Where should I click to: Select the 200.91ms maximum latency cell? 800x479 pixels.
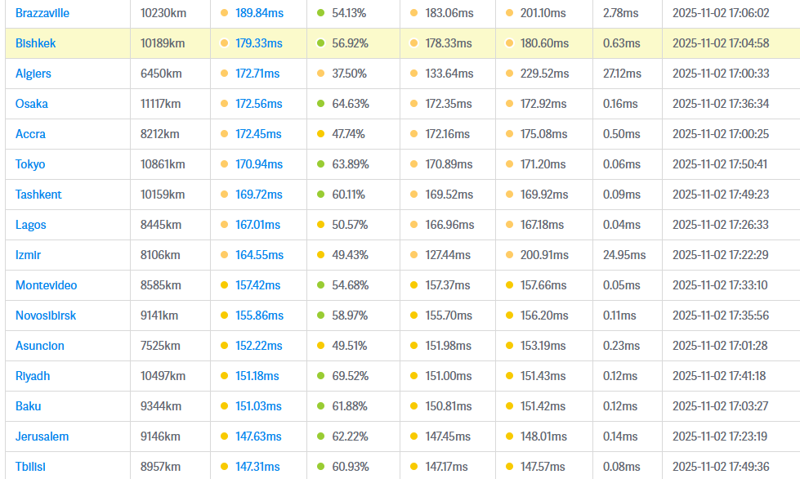tap(544, 255)
